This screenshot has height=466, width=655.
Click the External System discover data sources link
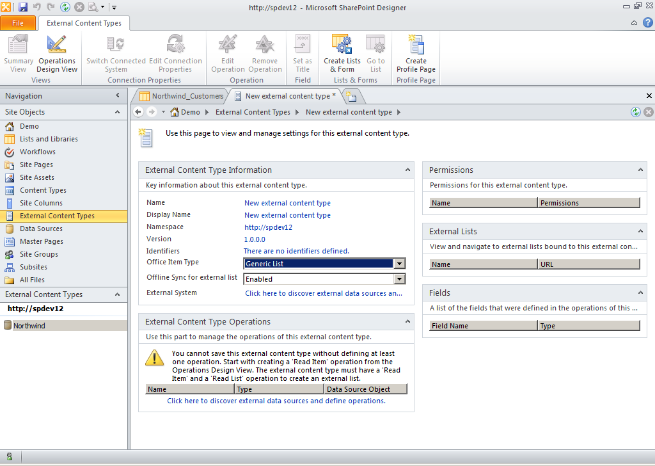[324, 293]
